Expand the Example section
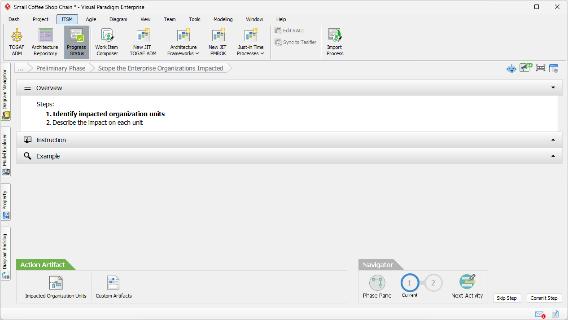The image size is (568, 320). pyautogui.click(x=553, y=156)
